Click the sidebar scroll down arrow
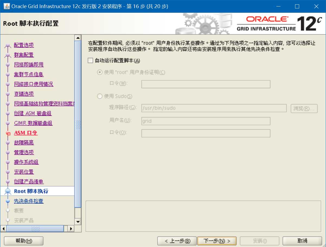 tap(78, 222)
